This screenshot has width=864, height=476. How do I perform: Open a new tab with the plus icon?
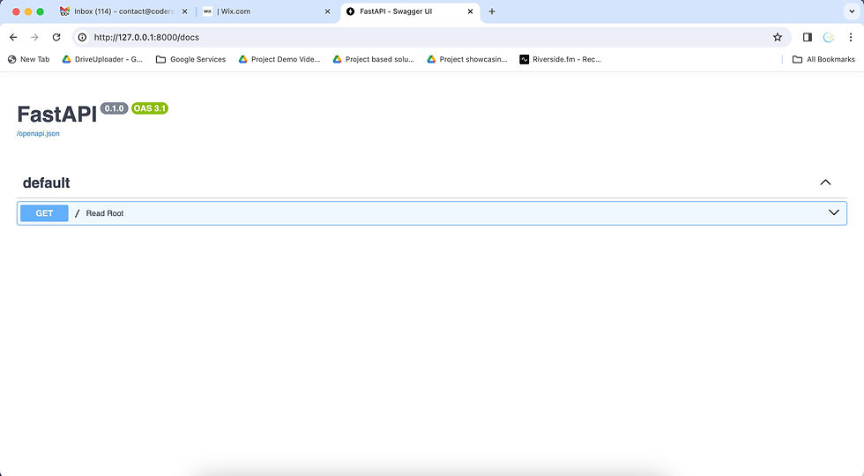click(x=492, y=11)
